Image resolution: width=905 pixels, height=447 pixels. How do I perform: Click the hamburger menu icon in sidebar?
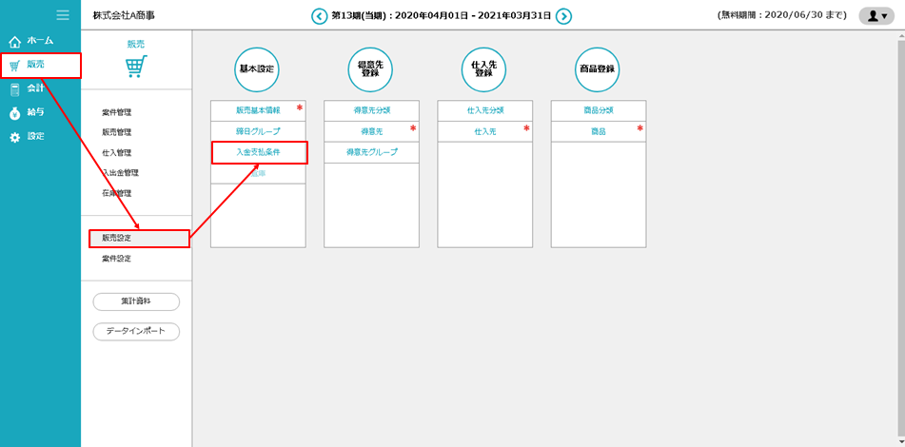click(x=63, y=14)
